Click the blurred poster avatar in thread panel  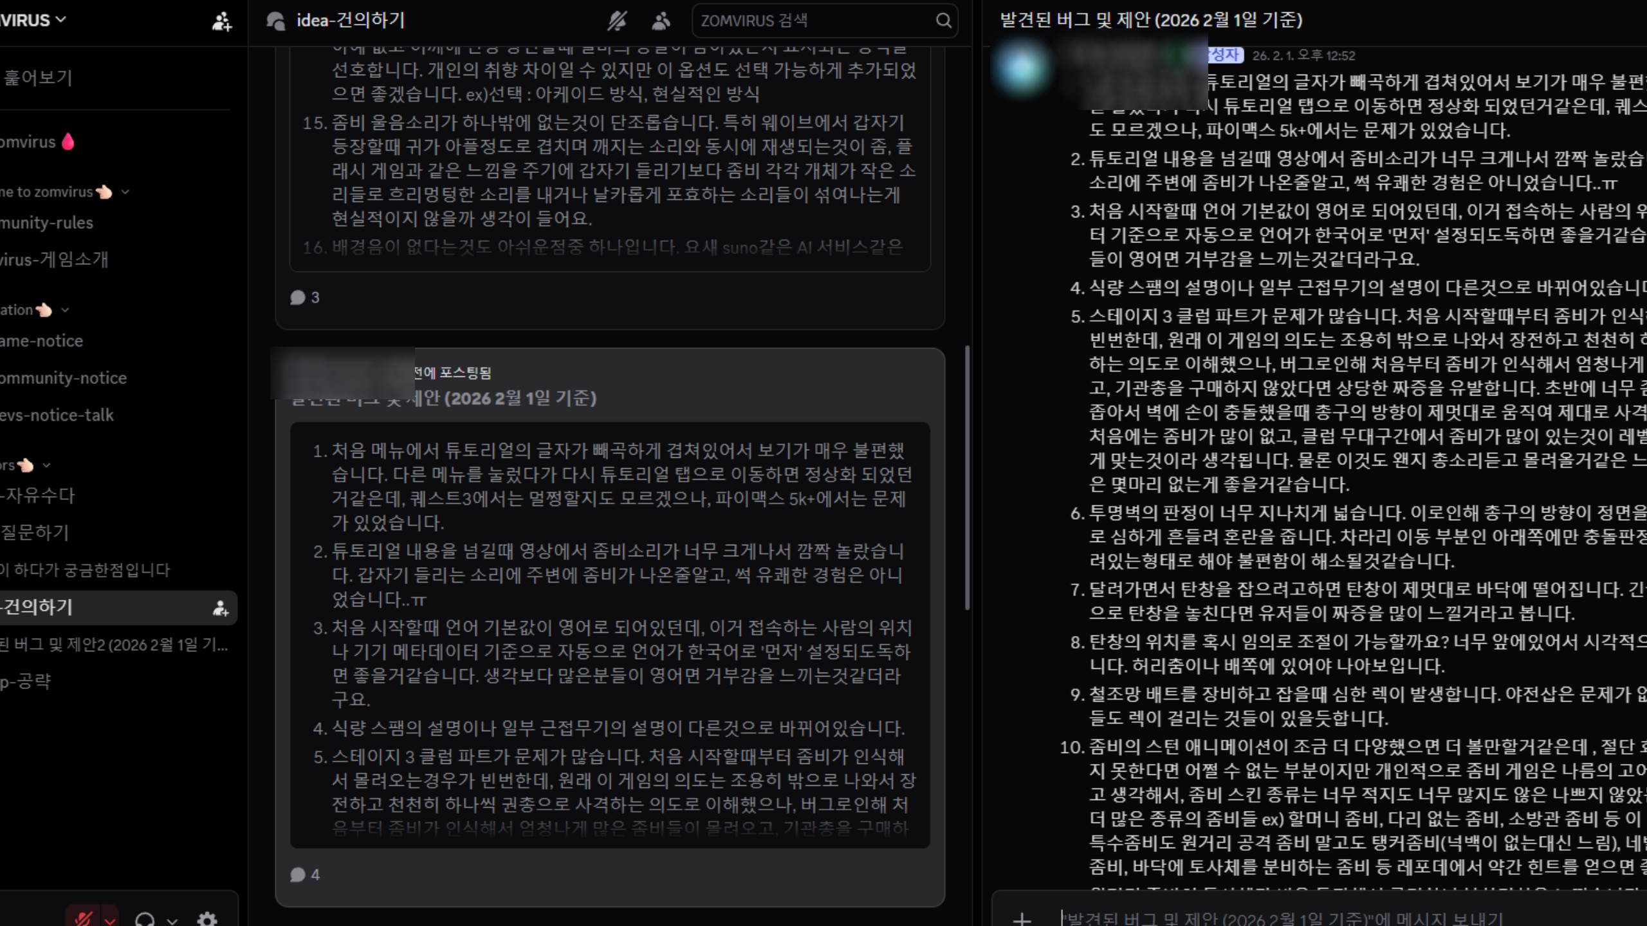point(1022,68)
